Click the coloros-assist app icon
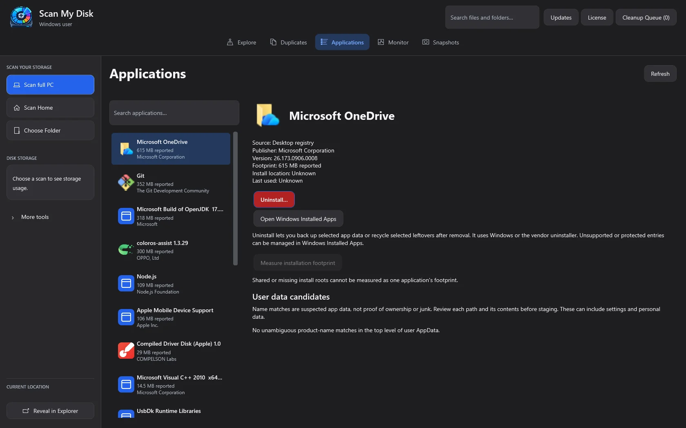686x428 pixels. tap(126, 249)
